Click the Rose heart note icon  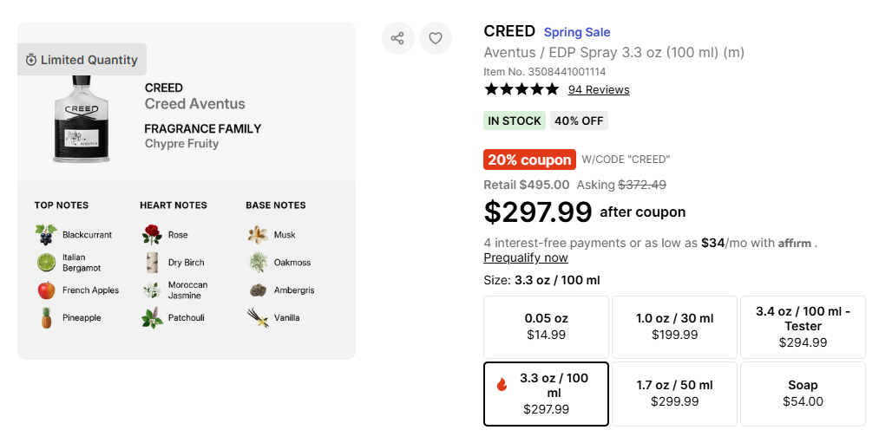tap(152, 235)
